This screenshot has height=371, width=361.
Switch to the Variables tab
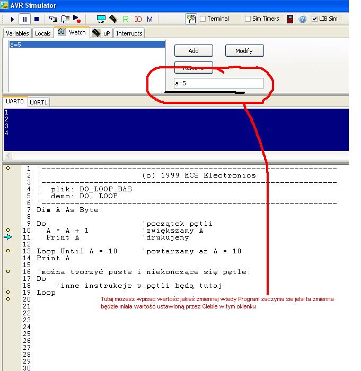[17, 33]
